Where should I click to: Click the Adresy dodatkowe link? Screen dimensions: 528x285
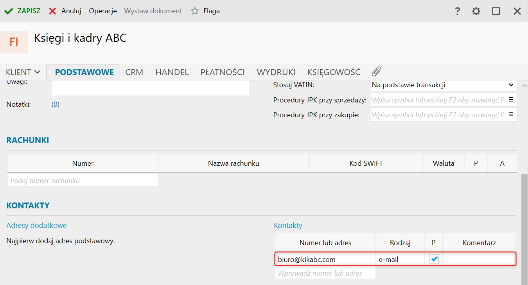[x=37, y=225]
